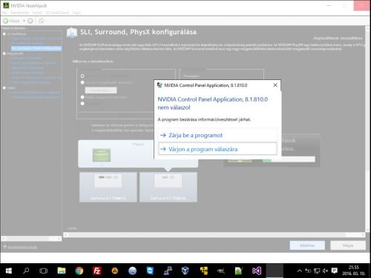Launch Google Chrome from the taskbar

click(x=79, y=271)
